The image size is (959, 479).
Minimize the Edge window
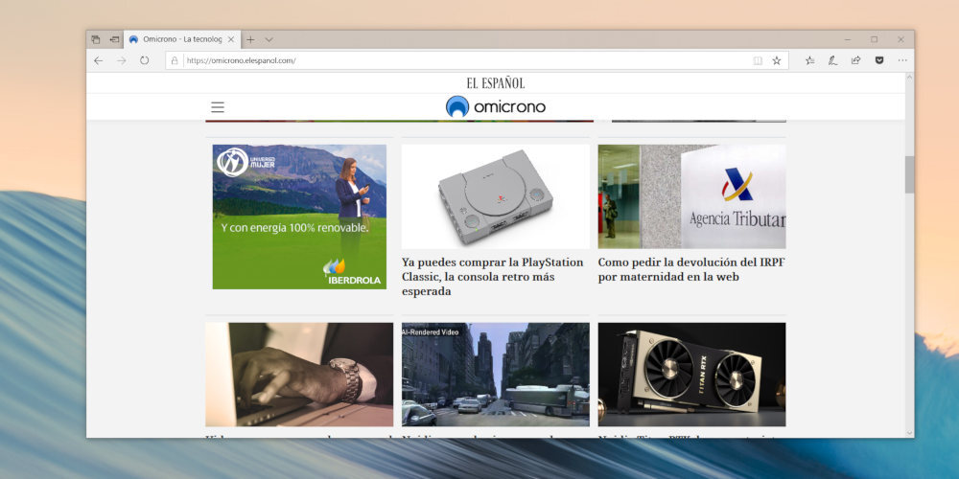point(847,39)
